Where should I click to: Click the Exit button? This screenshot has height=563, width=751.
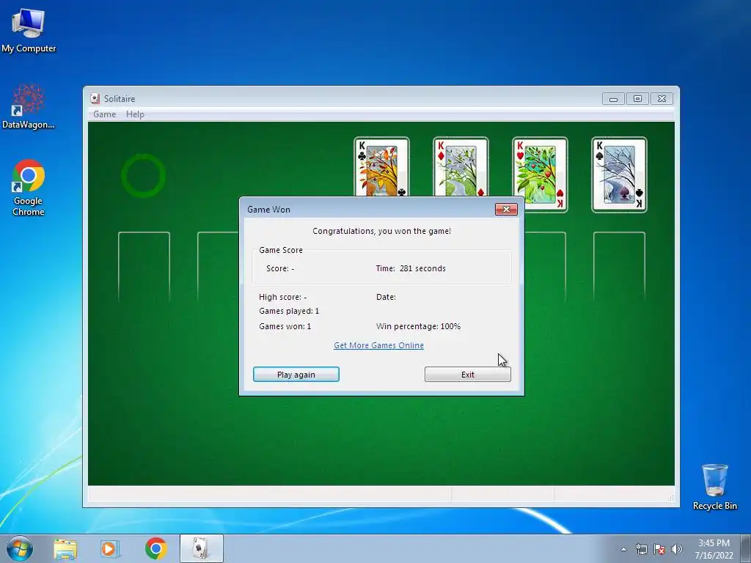467,375
